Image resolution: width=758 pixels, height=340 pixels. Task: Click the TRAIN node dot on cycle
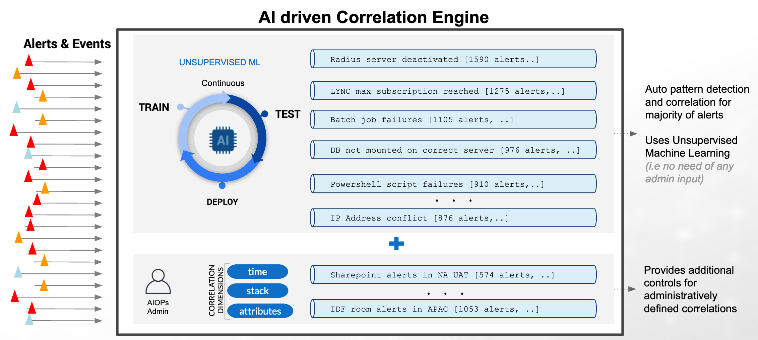(181, 107)
